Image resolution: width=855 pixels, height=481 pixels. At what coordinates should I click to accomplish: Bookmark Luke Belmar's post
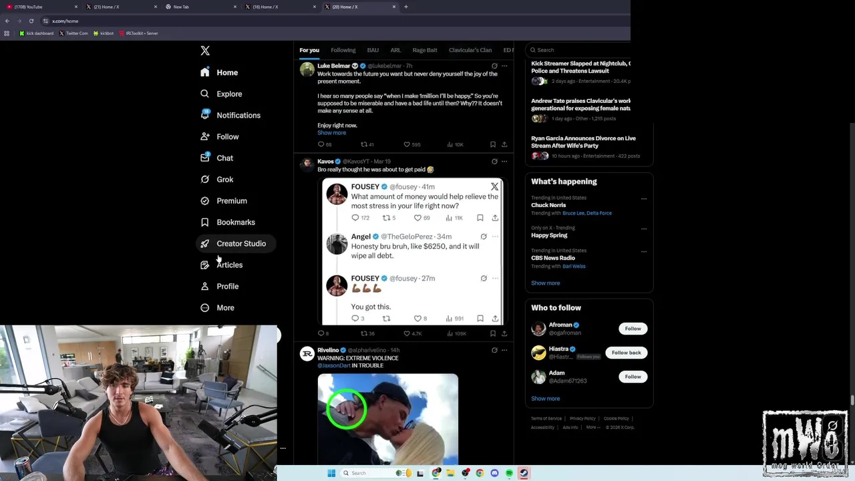(x=493, y=144)
